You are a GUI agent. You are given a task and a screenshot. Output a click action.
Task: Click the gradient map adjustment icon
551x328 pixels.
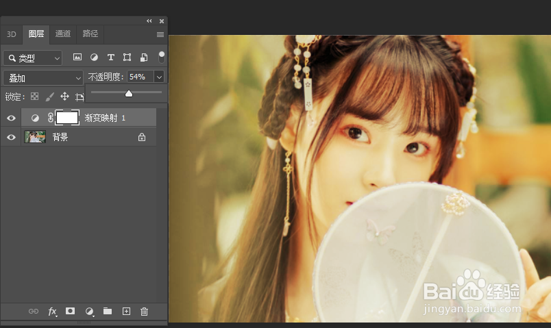pos(35,118)
